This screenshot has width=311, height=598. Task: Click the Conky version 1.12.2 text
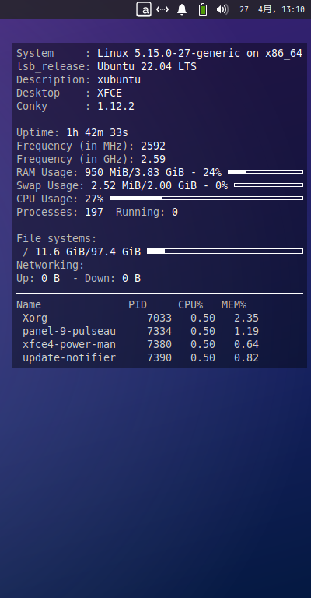(x=116, y=106)
